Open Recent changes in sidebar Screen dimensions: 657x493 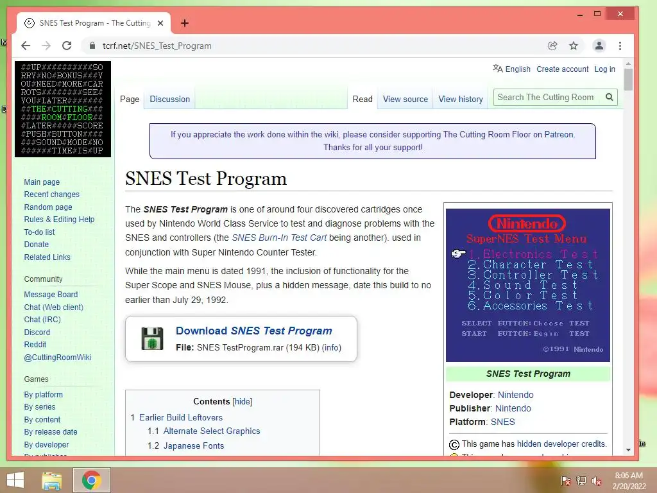(x=51, y=195)
